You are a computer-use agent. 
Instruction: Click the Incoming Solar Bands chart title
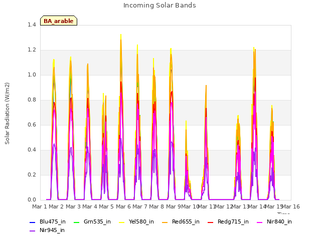click(159, 5)
